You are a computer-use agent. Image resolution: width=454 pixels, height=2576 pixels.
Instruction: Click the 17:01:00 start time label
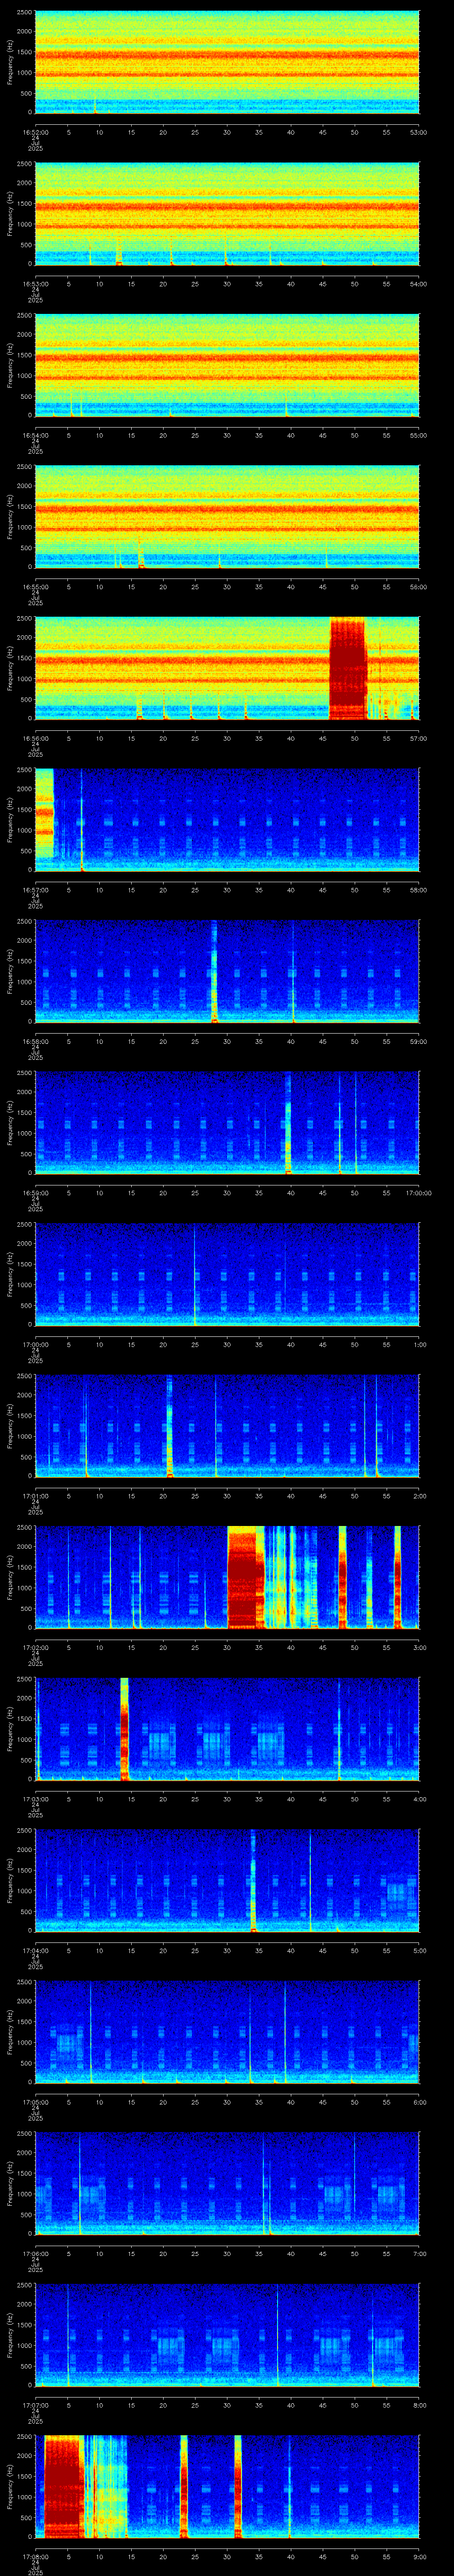(35, 1496)
